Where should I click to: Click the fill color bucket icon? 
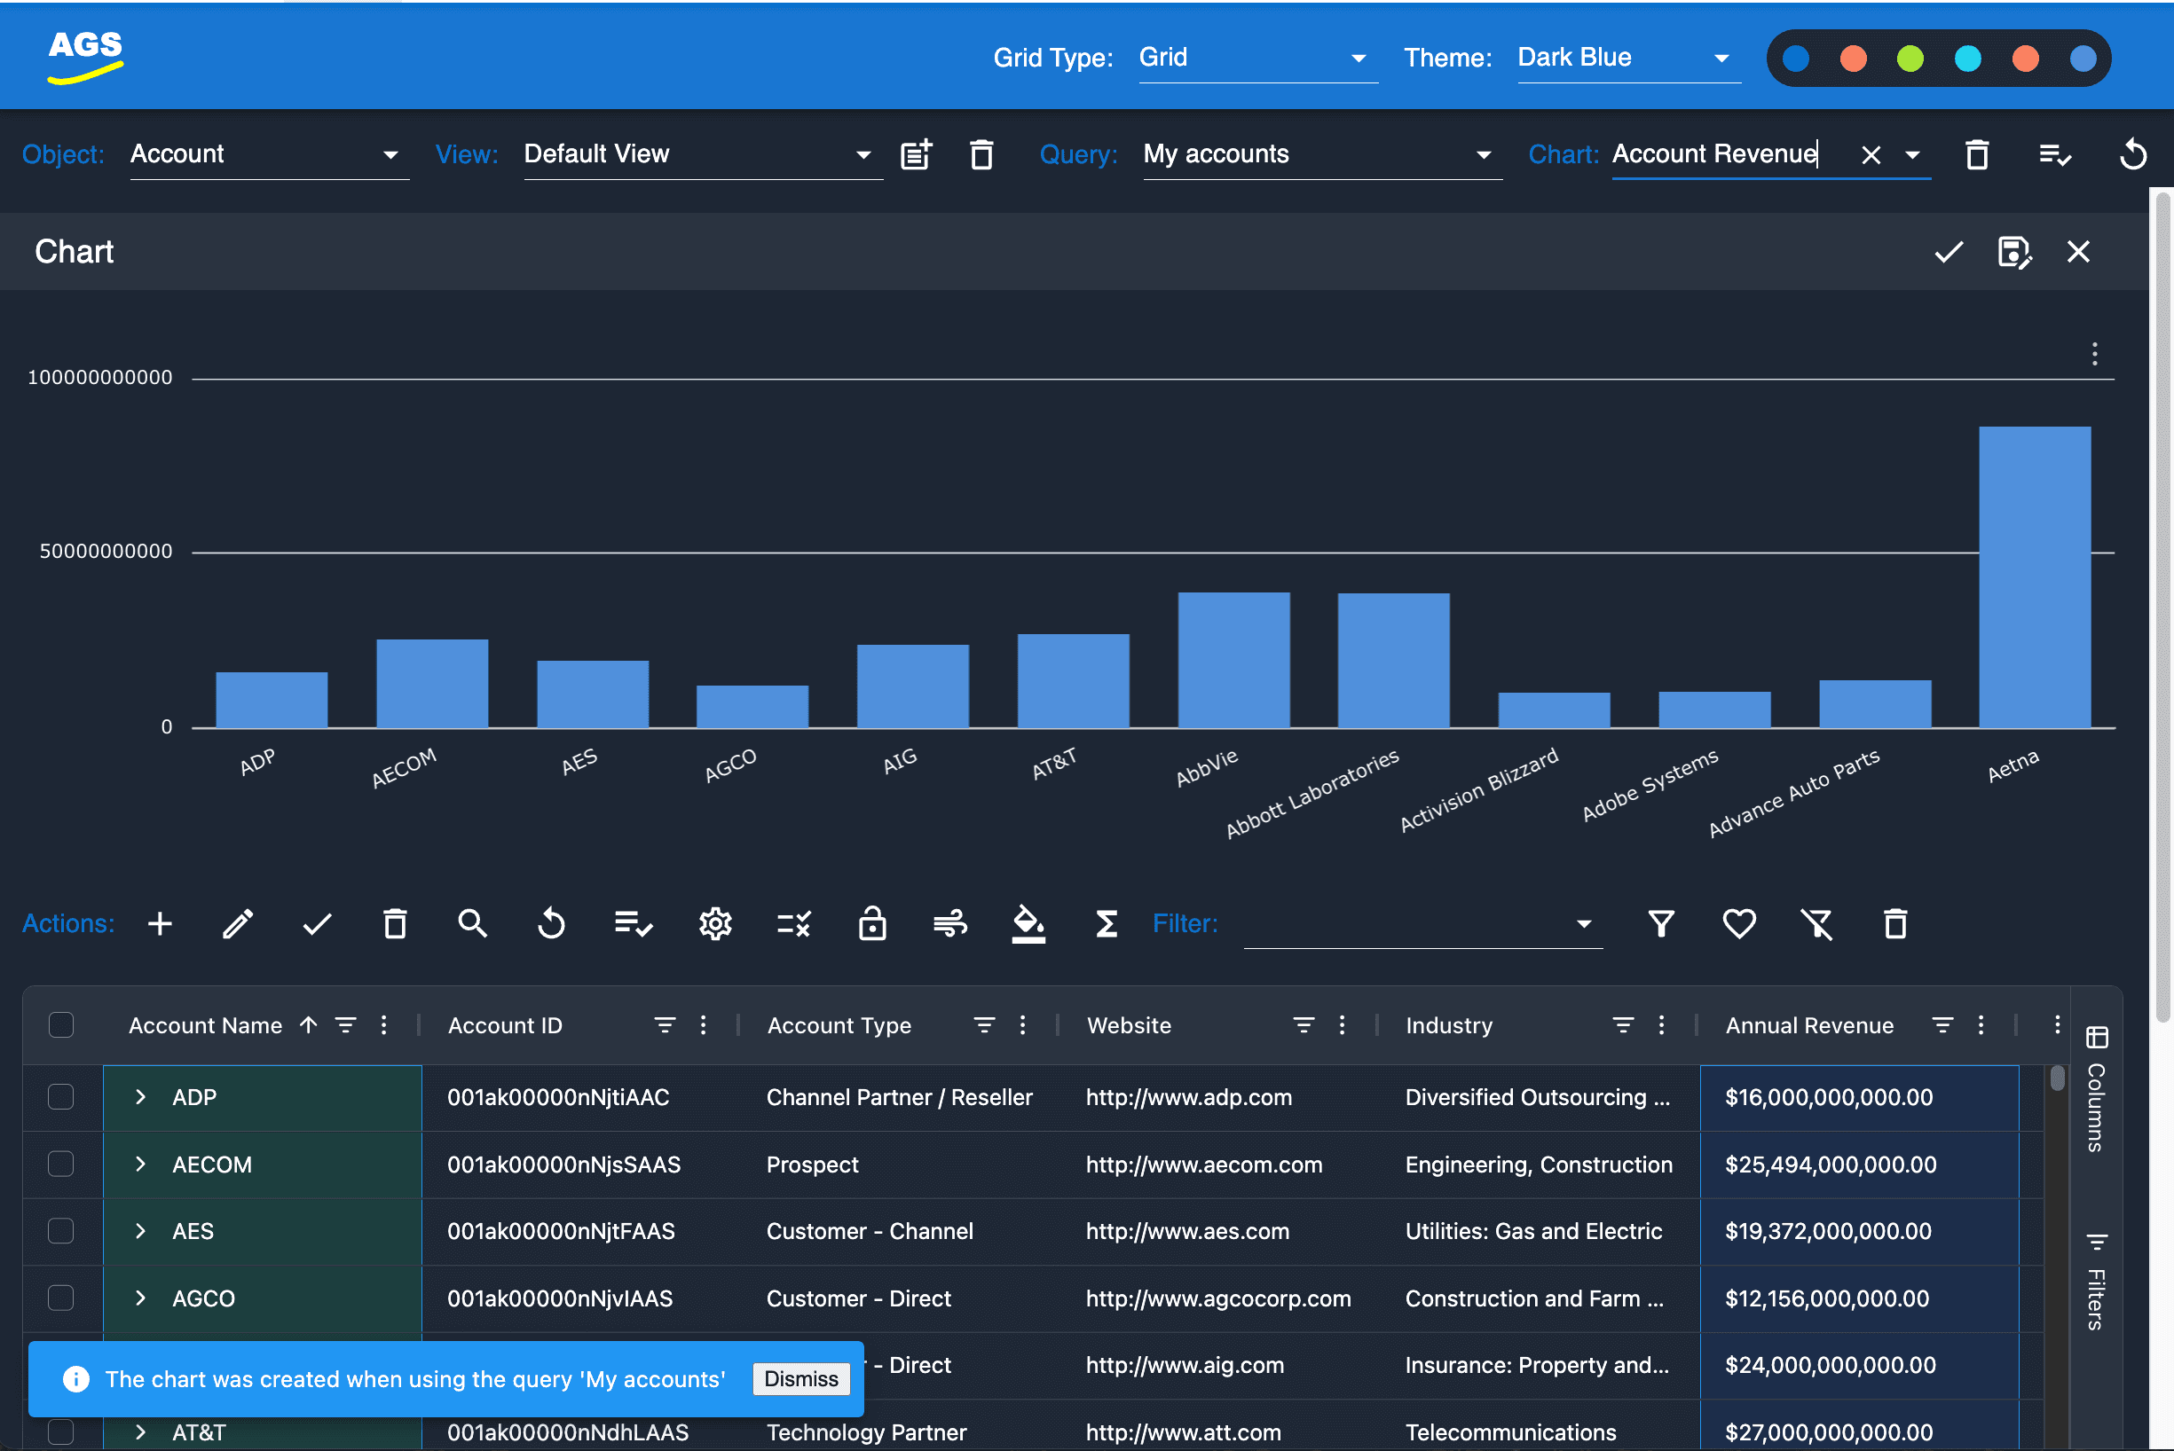pos(1028,923)
